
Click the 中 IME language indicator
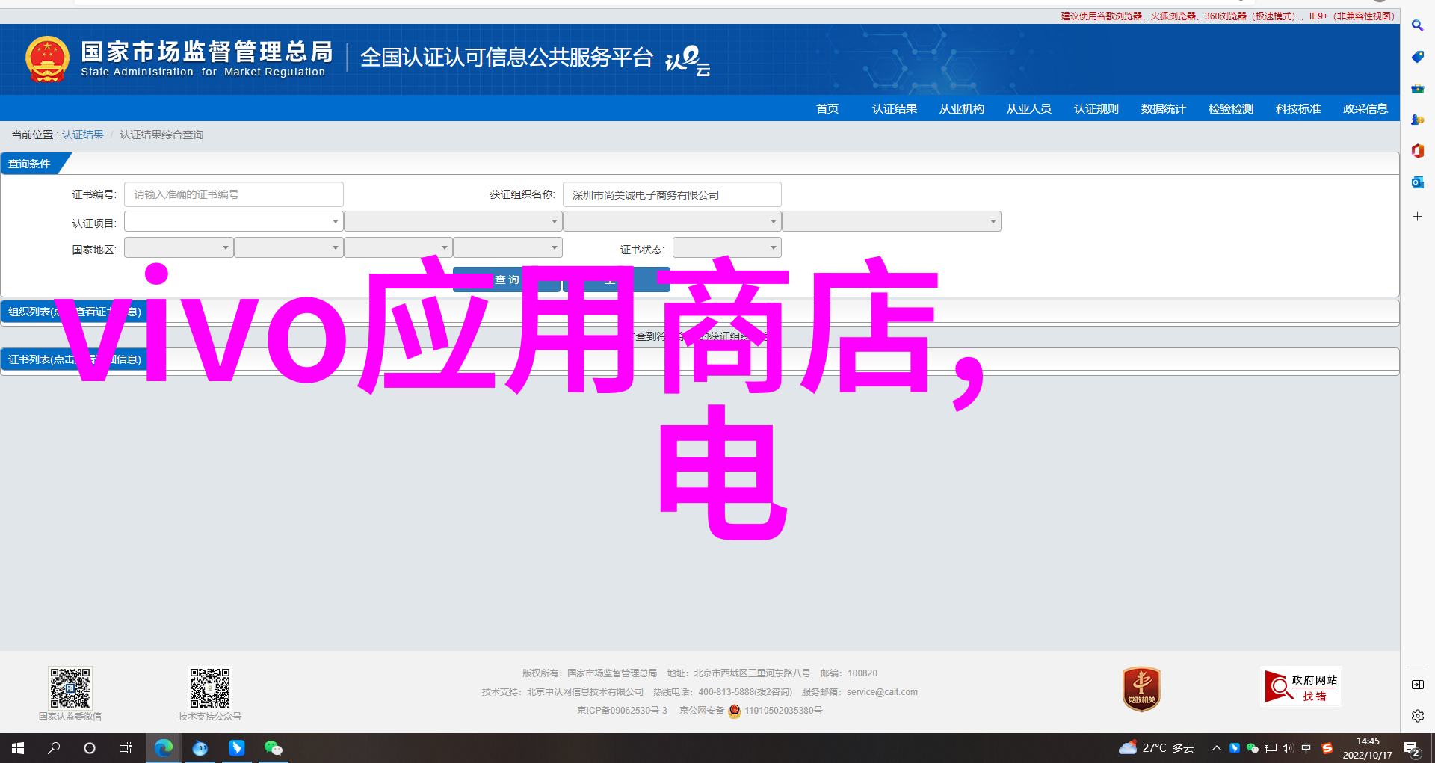[1306, 748]
